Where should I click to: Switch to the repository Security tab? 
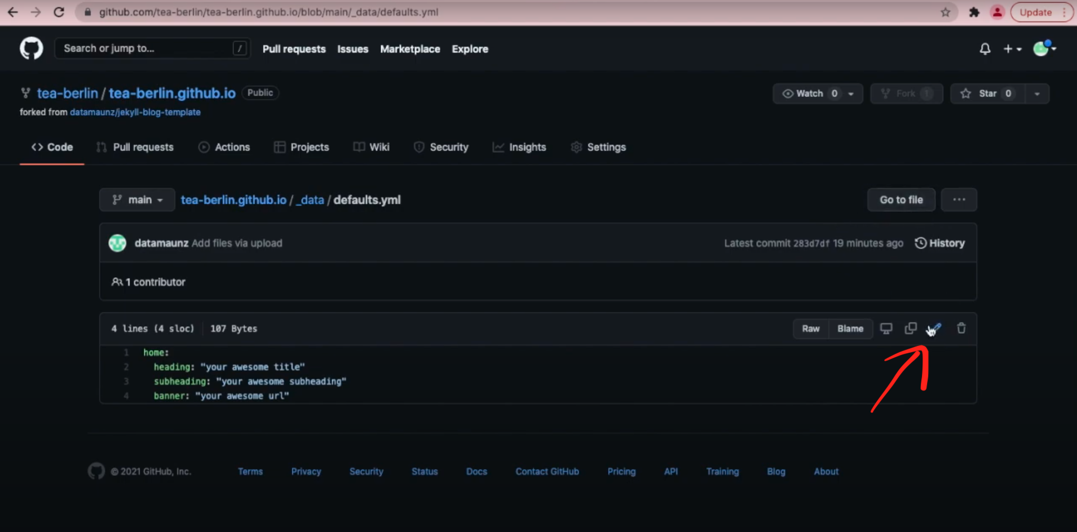click(x=441, y=147)
